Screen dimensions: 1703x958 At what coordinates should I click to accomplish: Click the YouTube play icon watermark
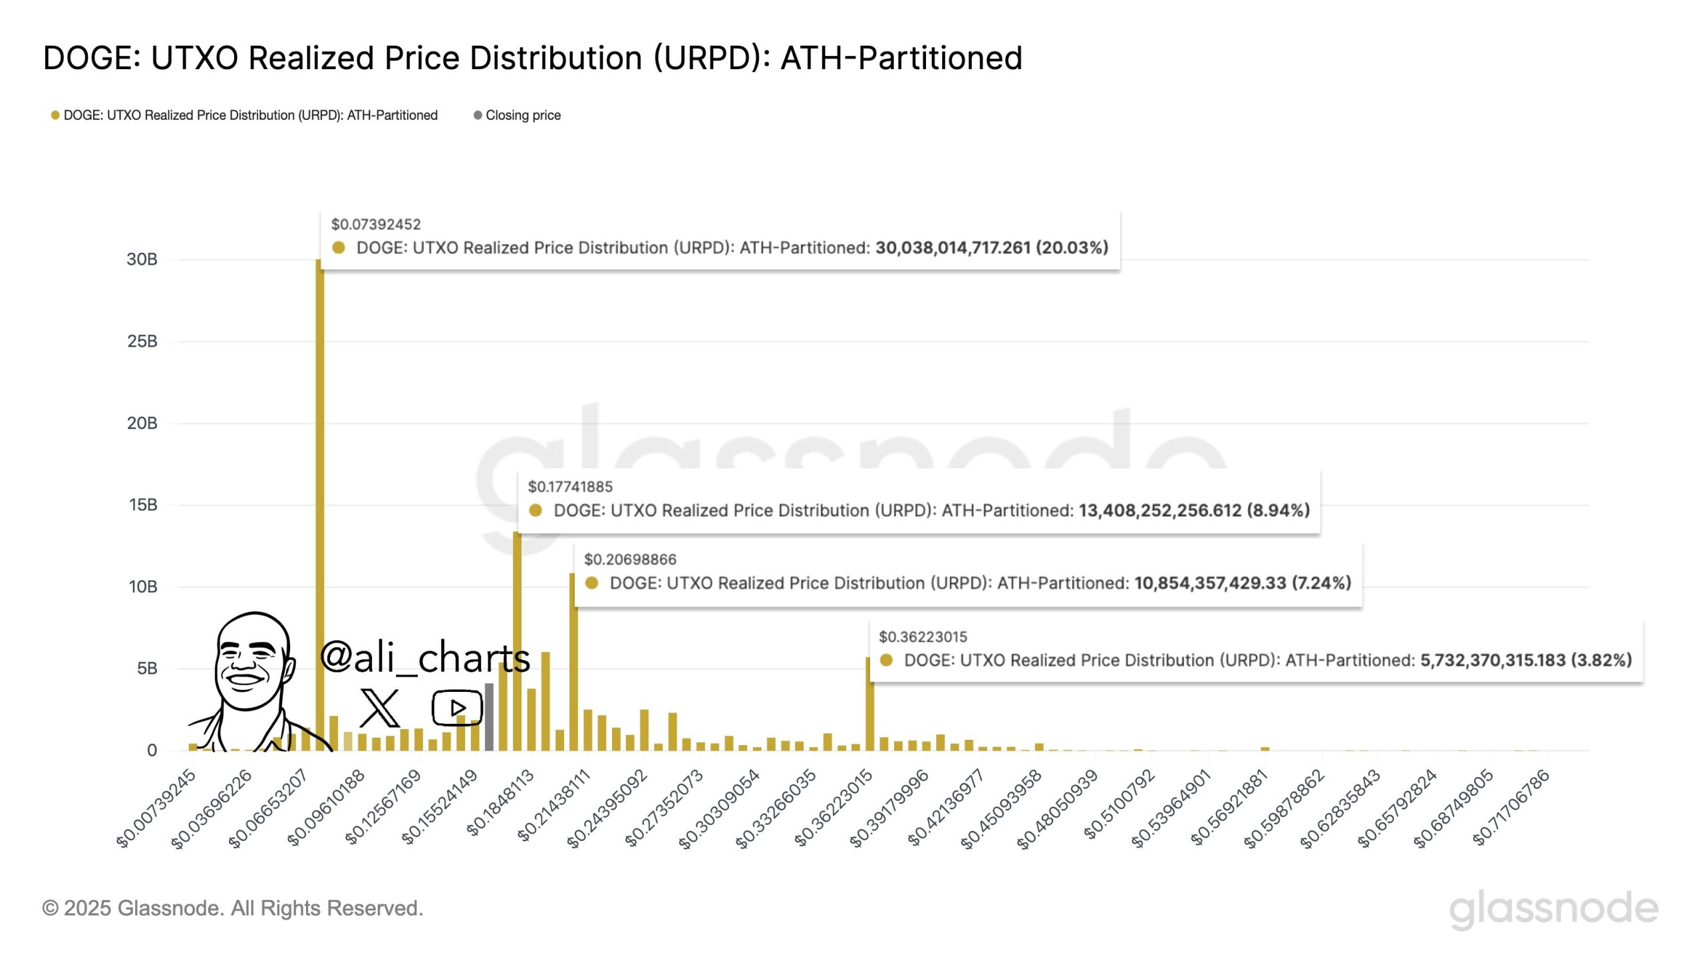click(457, 707)
